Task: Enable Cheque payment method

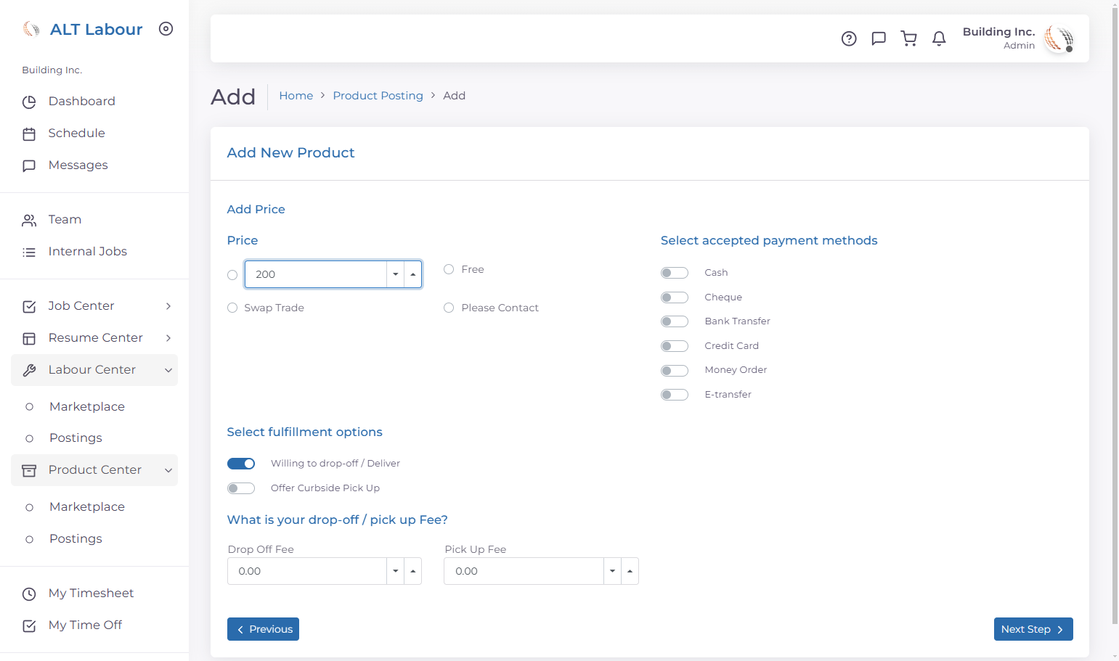Action: [x=675, y=297]
